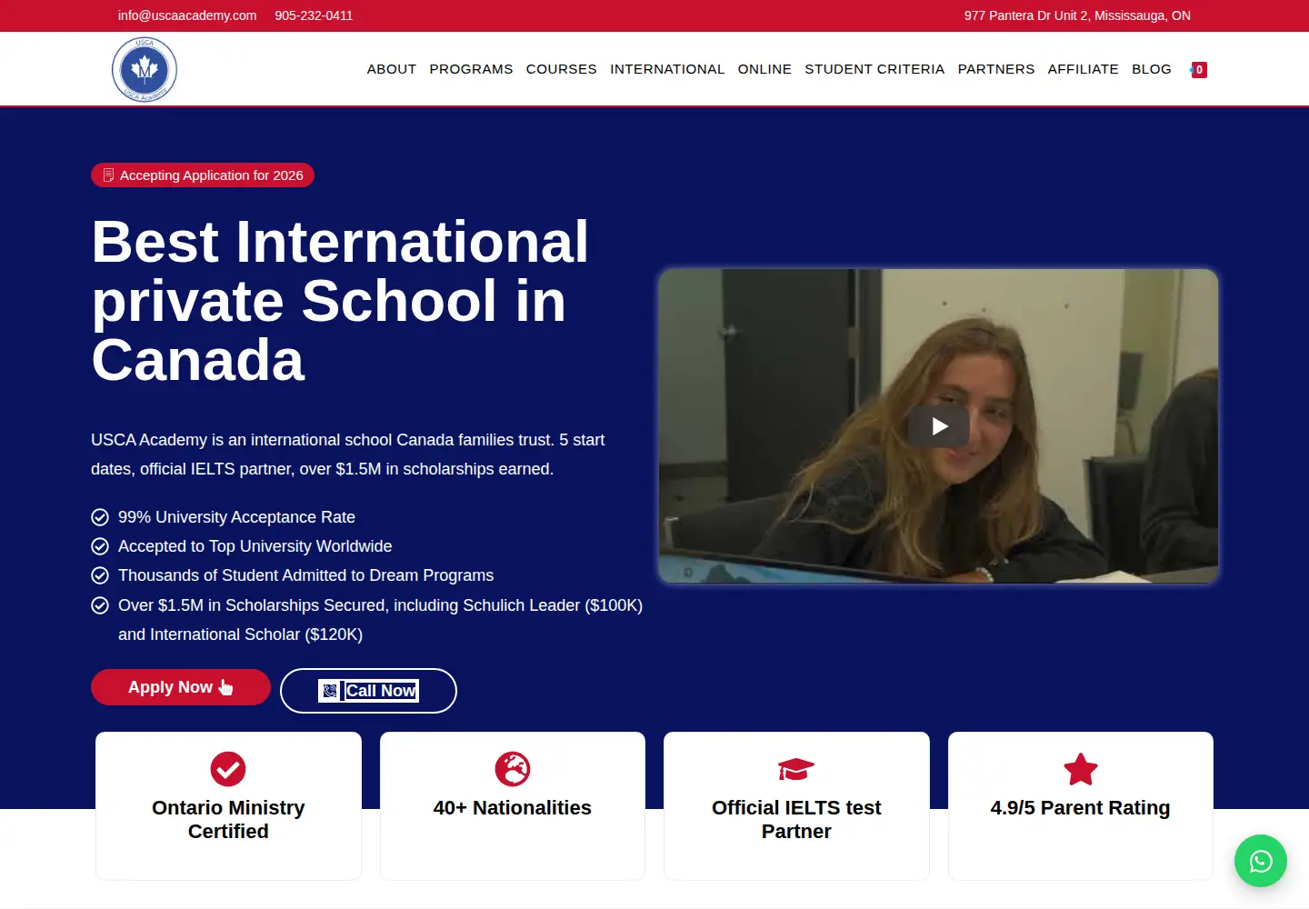Select the Ontario Ministry Certified card
Viewport: 1309px width, 909px height.
point(228,805)
